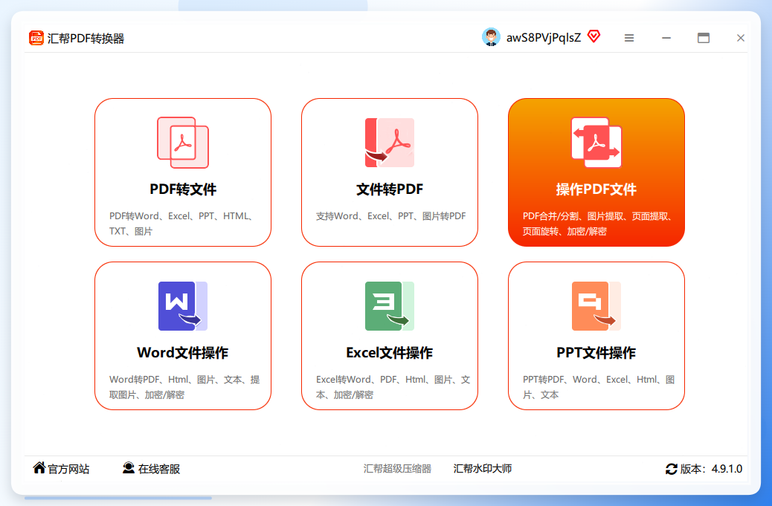Open the PDF转文件 card title
772x506 pixels.
(183, 189)
